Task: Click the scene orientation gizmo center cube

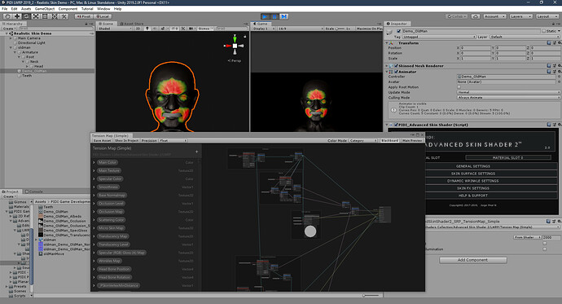Action: pyautogui.click(x=235, y=46)
